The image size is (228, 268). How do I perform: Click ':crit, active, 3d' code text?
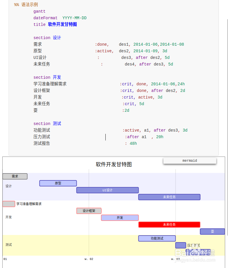coord(142,97)
